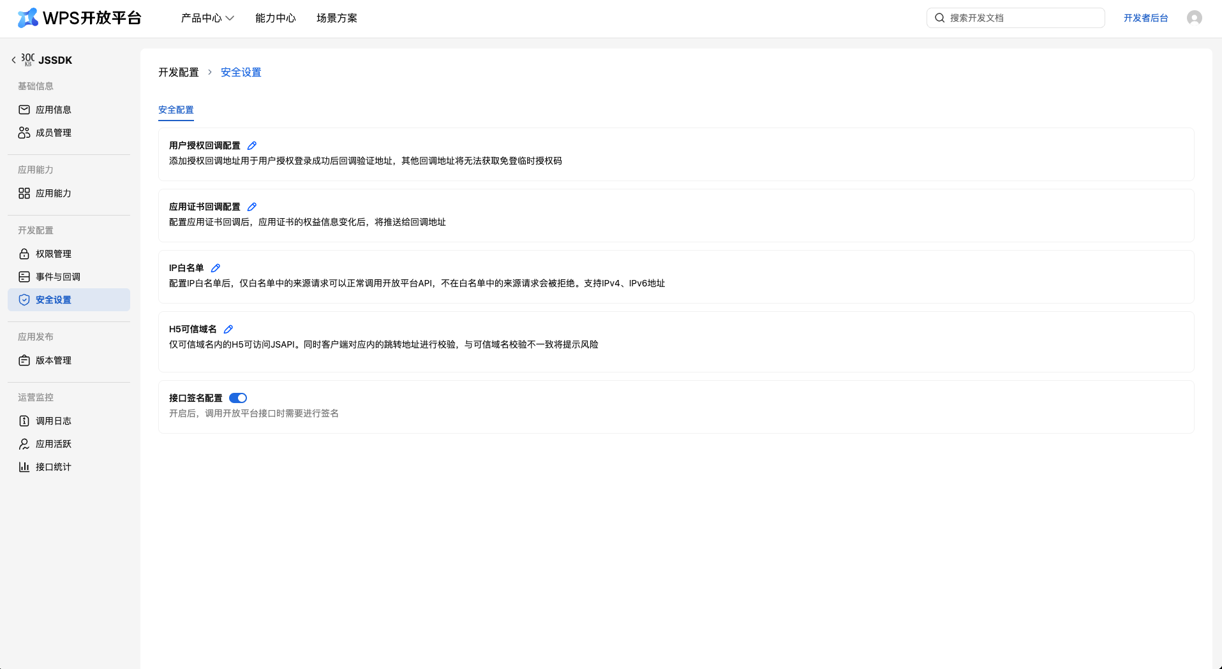Screen dimensions: 1222x669
Task: Select the 安全配置 tab
Action: coord(175,110)
